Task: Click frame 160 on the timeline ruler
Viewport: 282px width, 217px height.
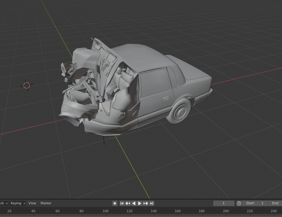Action: 177,211
